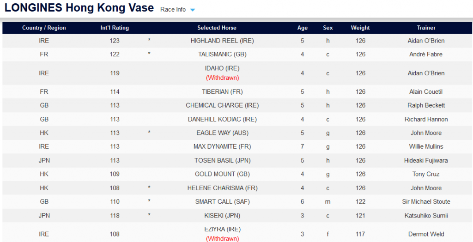Image resolution: width=473 pixels, height=242 pixels.
Task: Click the LONGINES Hong Kong Vase title
Action: coord(79,8)
